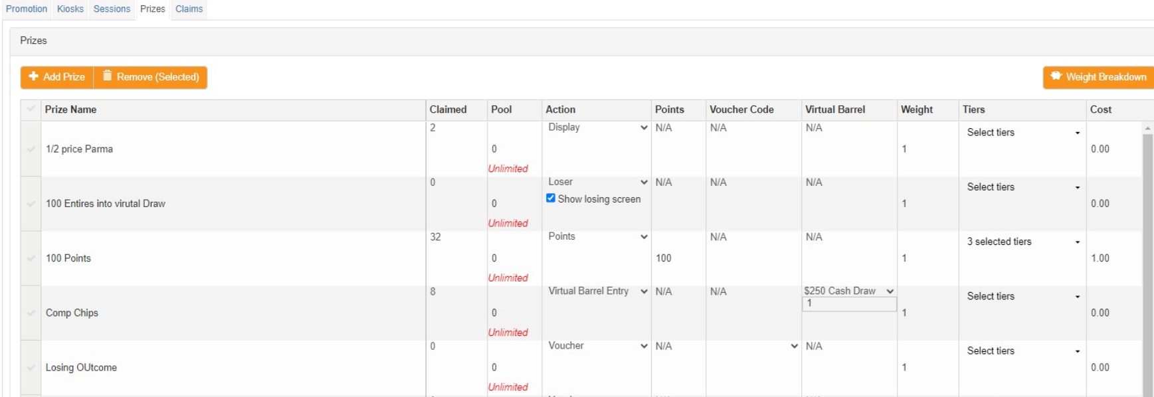
Task: Click the Add Prize button
Action: 57,77
